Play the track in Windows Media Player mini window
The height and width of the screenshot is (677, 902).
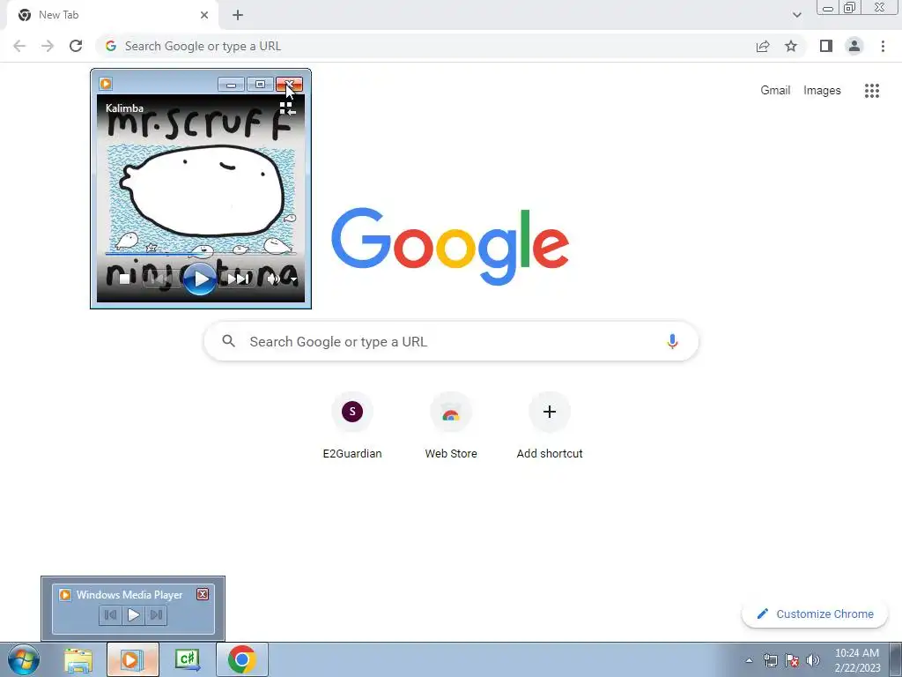pyautogui.click(x=199, y=279)
